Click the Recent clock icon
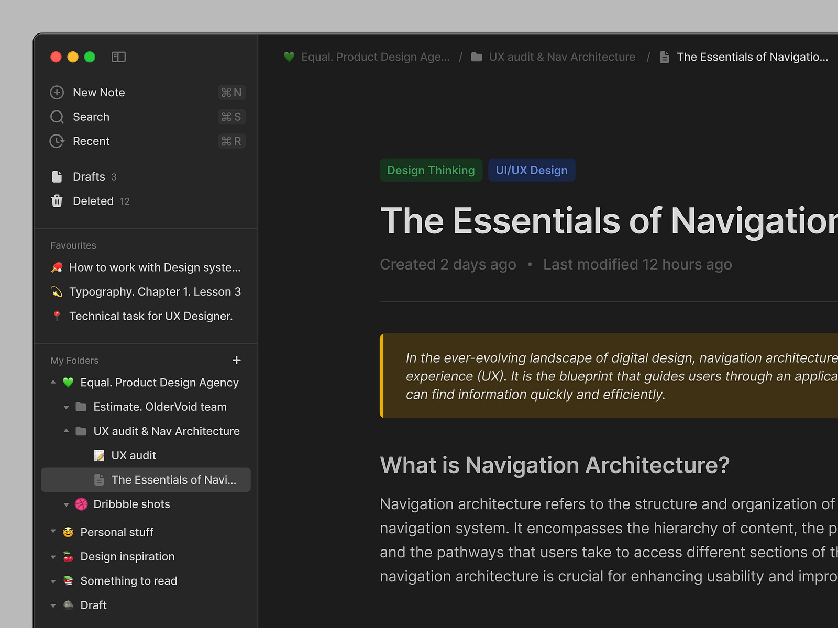838x628 pixels. [57, 141]
